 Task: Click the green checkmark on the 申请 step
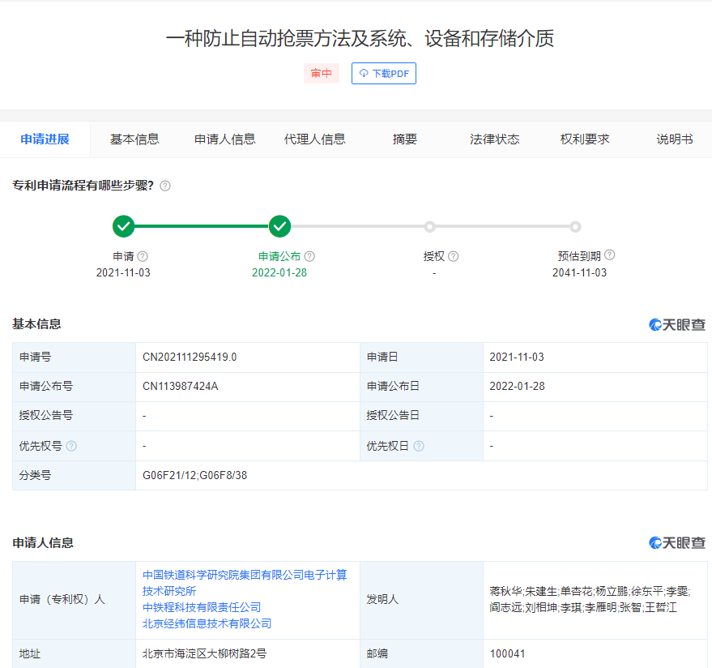coord(123,227)
